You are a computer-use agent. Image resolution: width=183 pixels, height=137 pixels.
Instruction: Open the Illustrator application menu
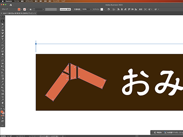9,1
